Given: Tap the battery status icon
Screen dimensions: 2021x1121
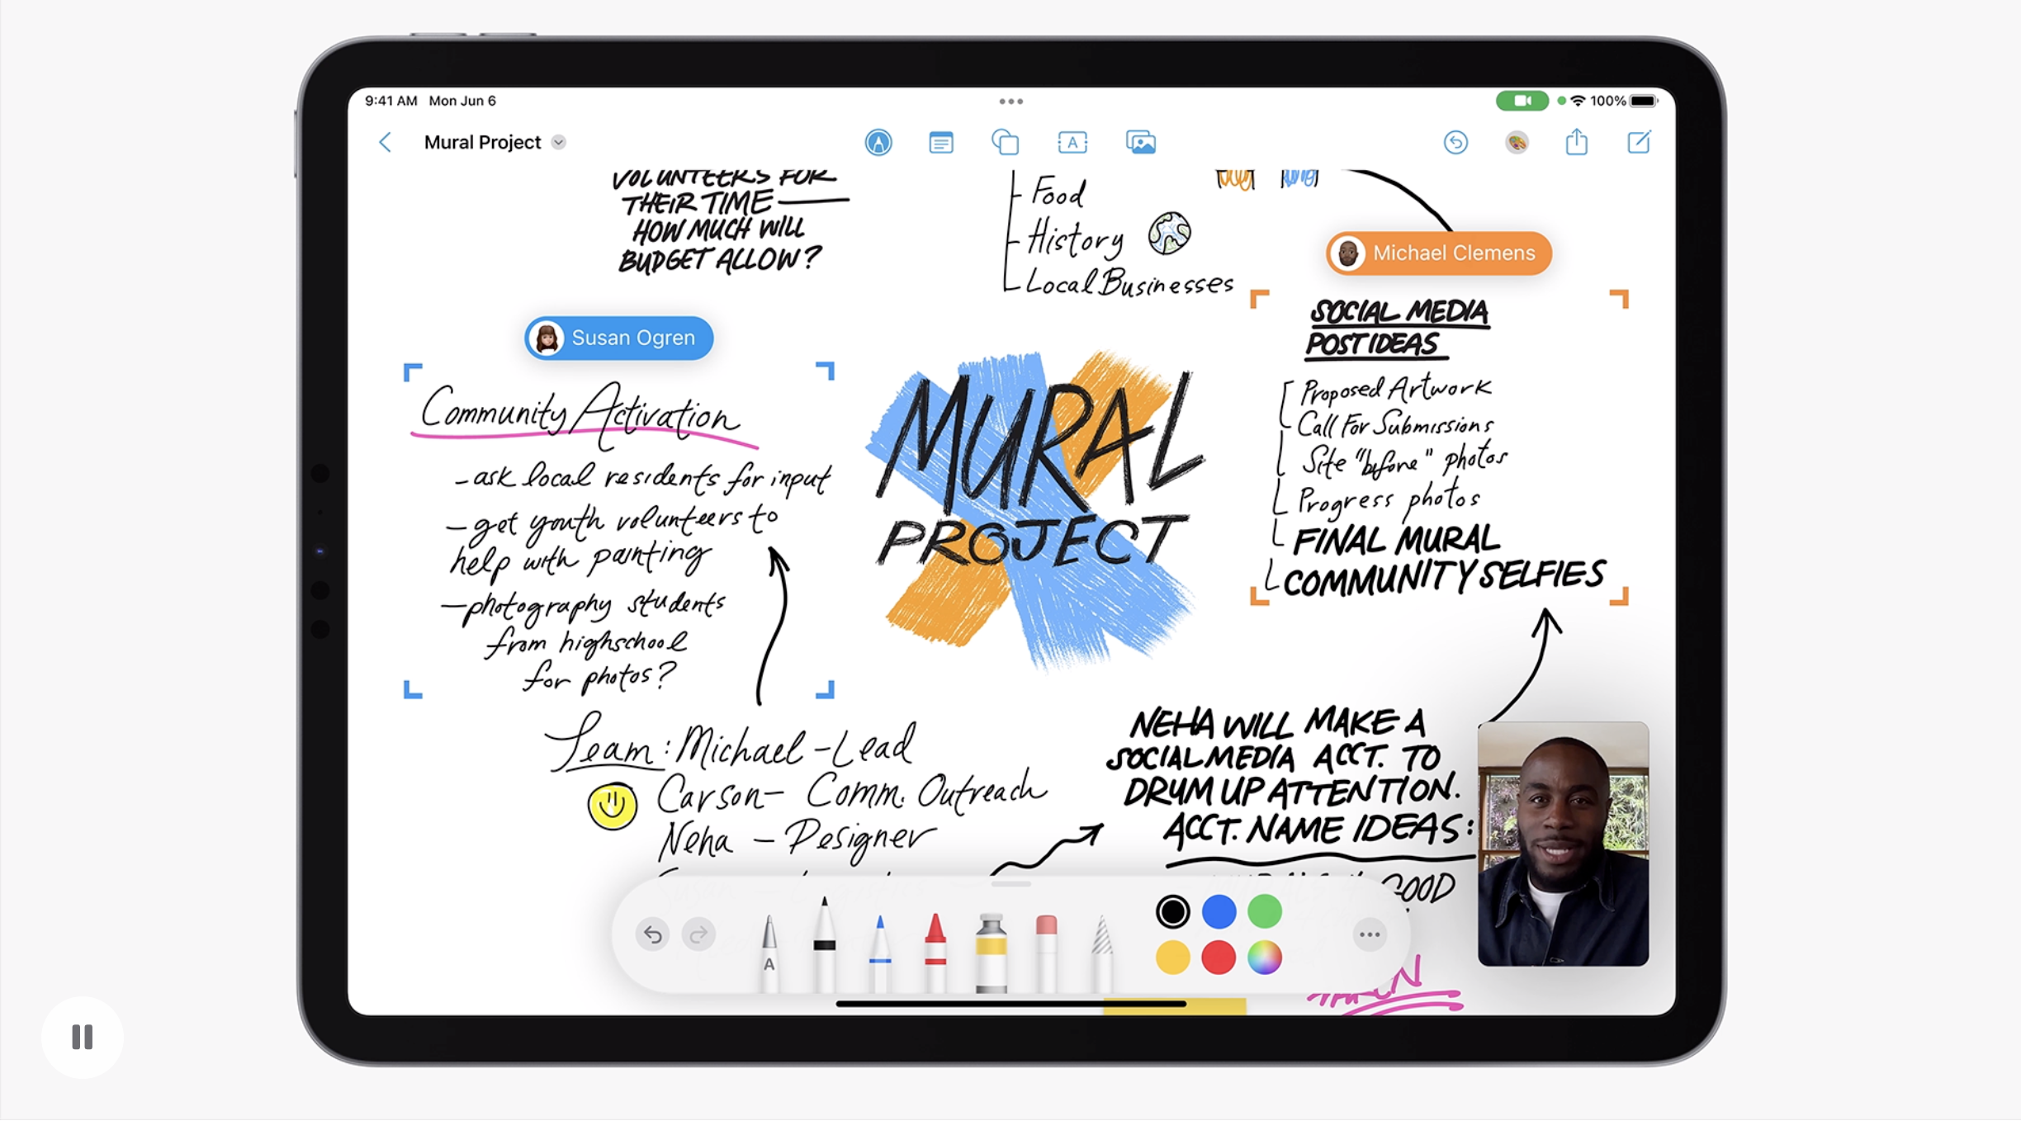Looking at the screenshot, I should [1644, 101].
